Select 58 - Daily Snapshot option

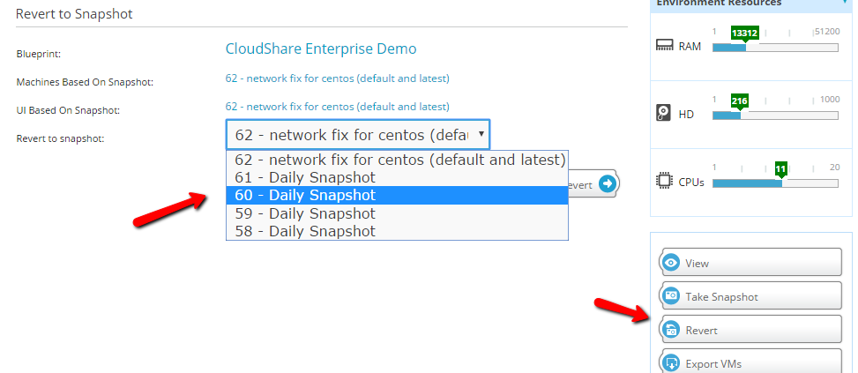click(x=398, y=231)
